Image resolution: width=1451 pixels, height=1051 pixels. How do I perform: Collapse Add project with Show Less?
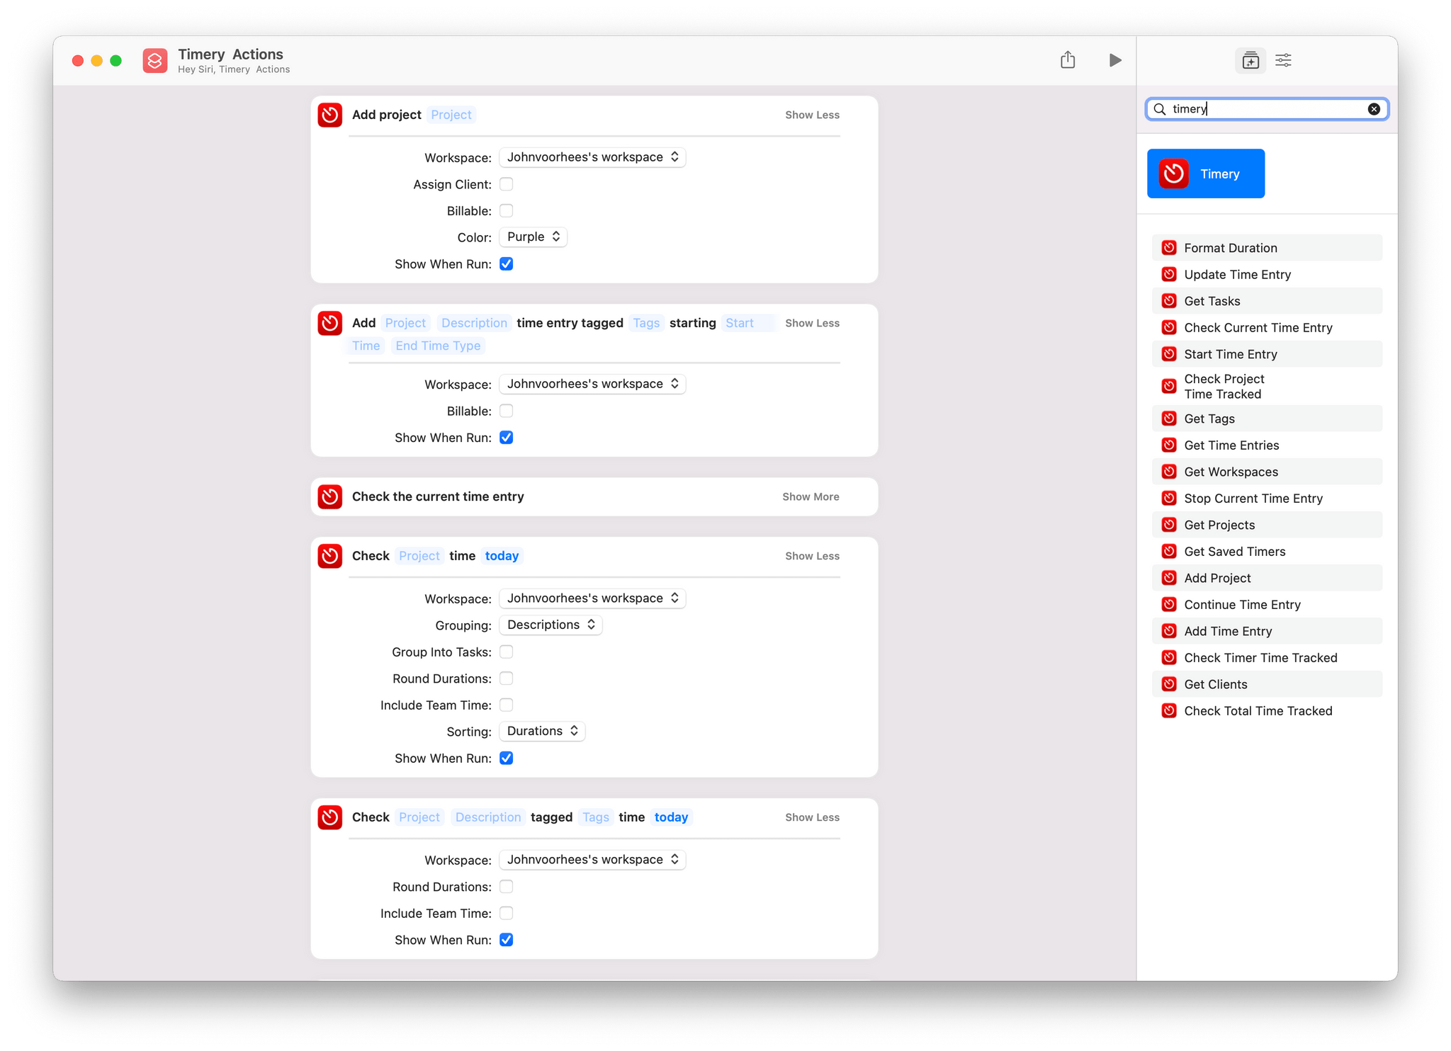(812, 115)
